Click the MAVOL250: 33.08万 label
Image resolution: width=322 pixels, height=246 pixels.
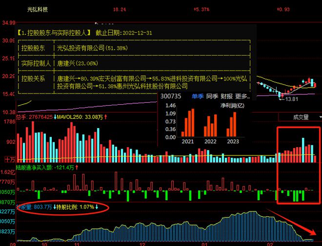[80, 117]
